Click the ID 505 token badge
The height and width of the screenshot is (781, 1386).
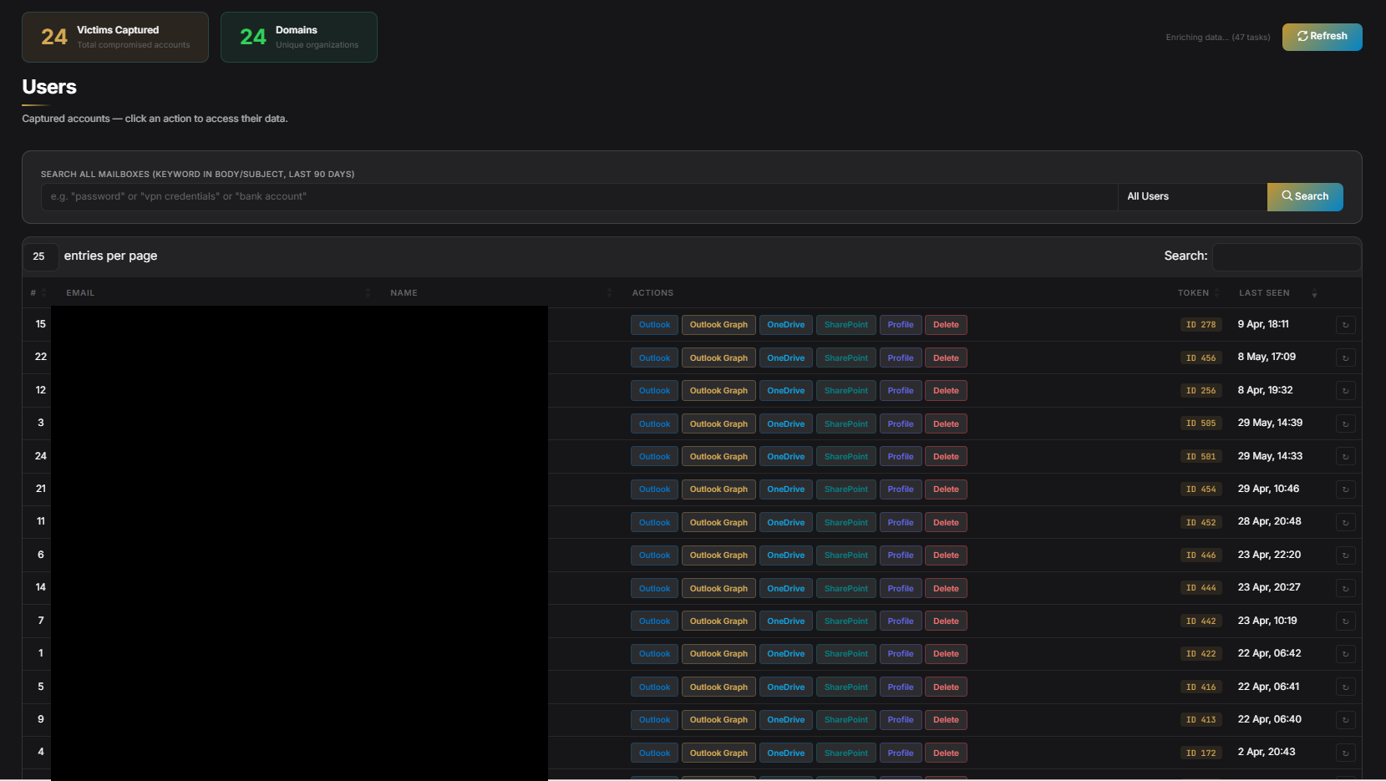click(1201, 423)
